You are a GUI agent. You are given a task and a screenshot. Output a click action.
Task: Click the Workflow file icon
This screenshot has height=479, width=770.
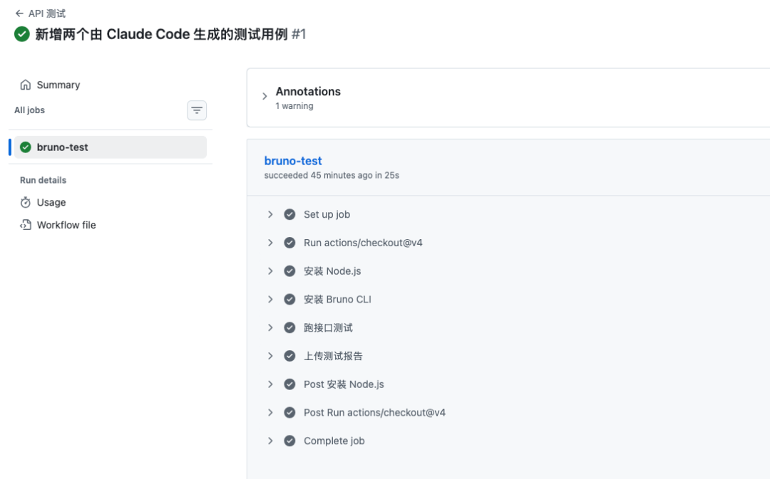click(x=26, y=225)
